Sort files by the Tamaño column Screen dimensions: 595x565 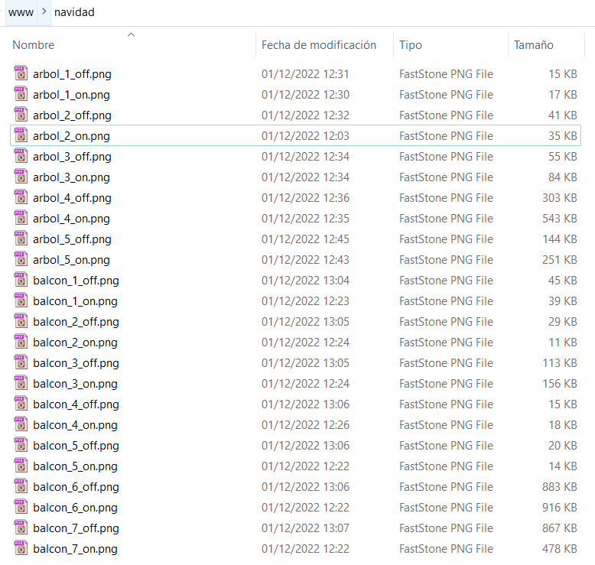[x=534, y=45]
